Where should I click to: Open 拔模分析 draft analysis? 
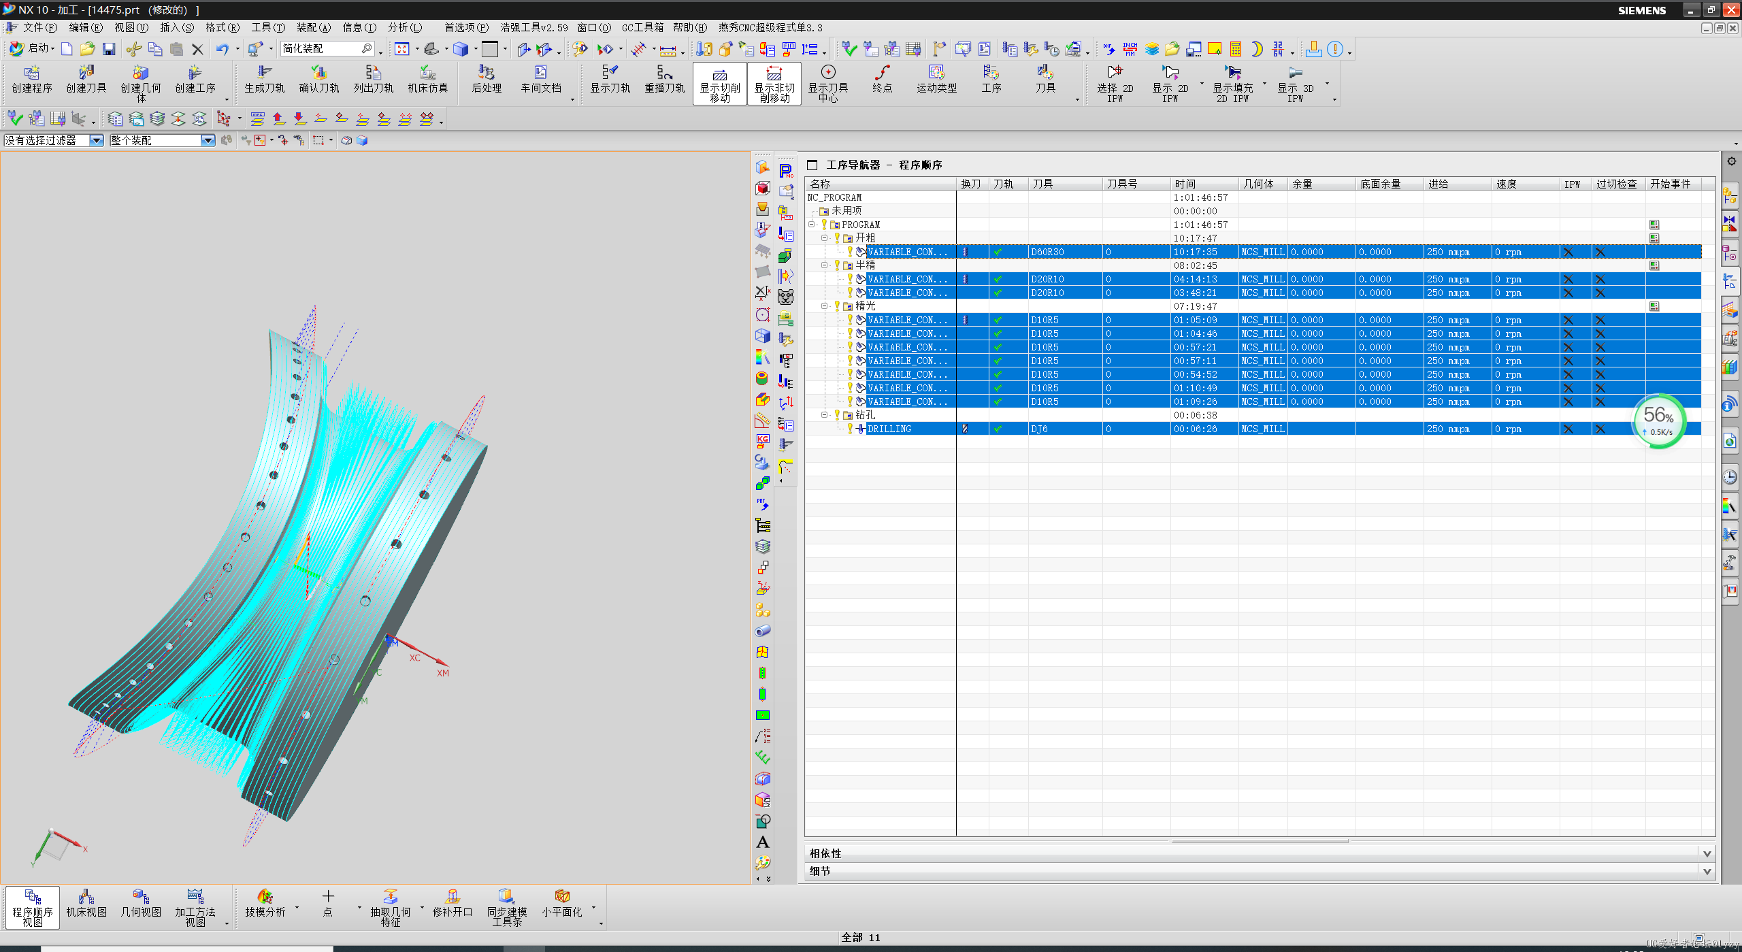tap(265, 904)
